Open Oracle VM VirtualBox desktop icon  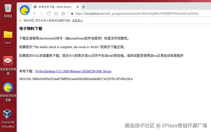(x=8, y=119)
